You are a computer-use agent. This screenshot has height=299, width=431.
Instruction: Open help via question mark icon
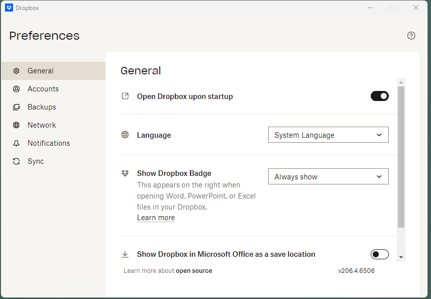(411, 36)
